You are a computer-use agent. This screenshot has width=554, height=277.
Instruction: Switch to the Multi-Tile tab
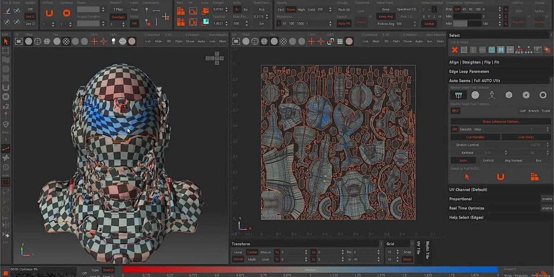428,250
